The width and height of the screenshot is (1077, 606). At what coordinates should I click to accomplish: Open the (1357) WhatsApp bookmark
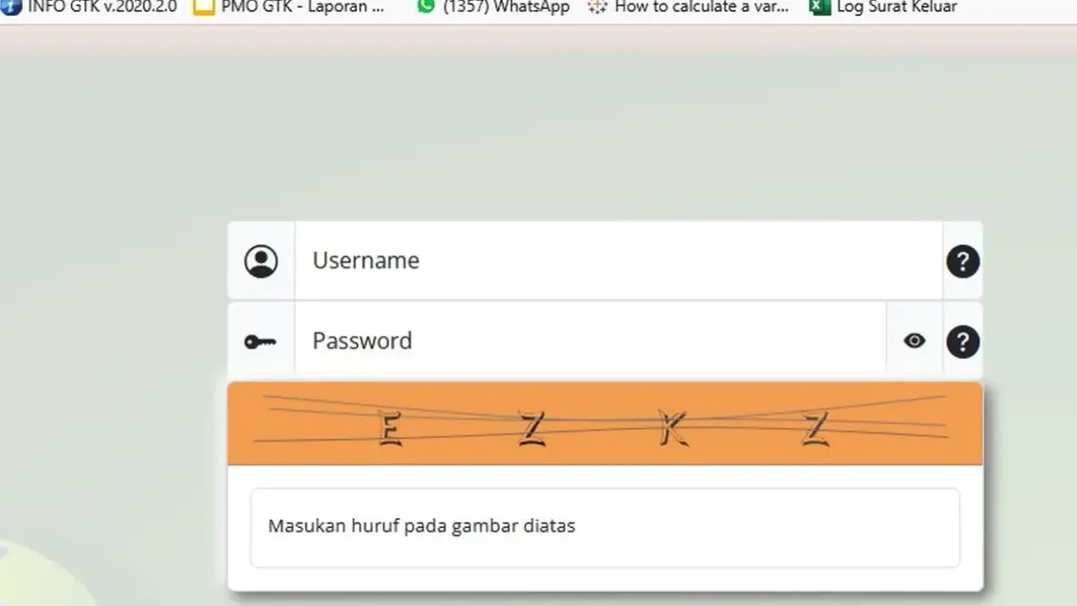coord(498,7)
